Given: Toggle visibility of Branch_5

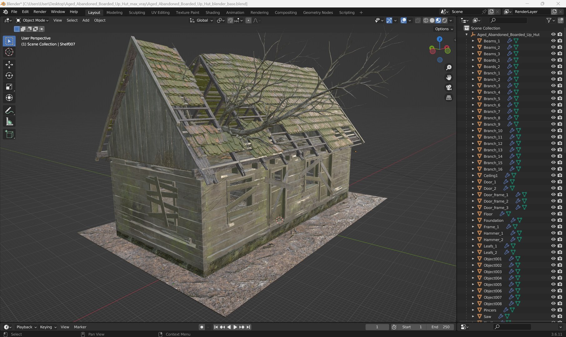Looking at the screenshot, I should (x=553, y=99).
